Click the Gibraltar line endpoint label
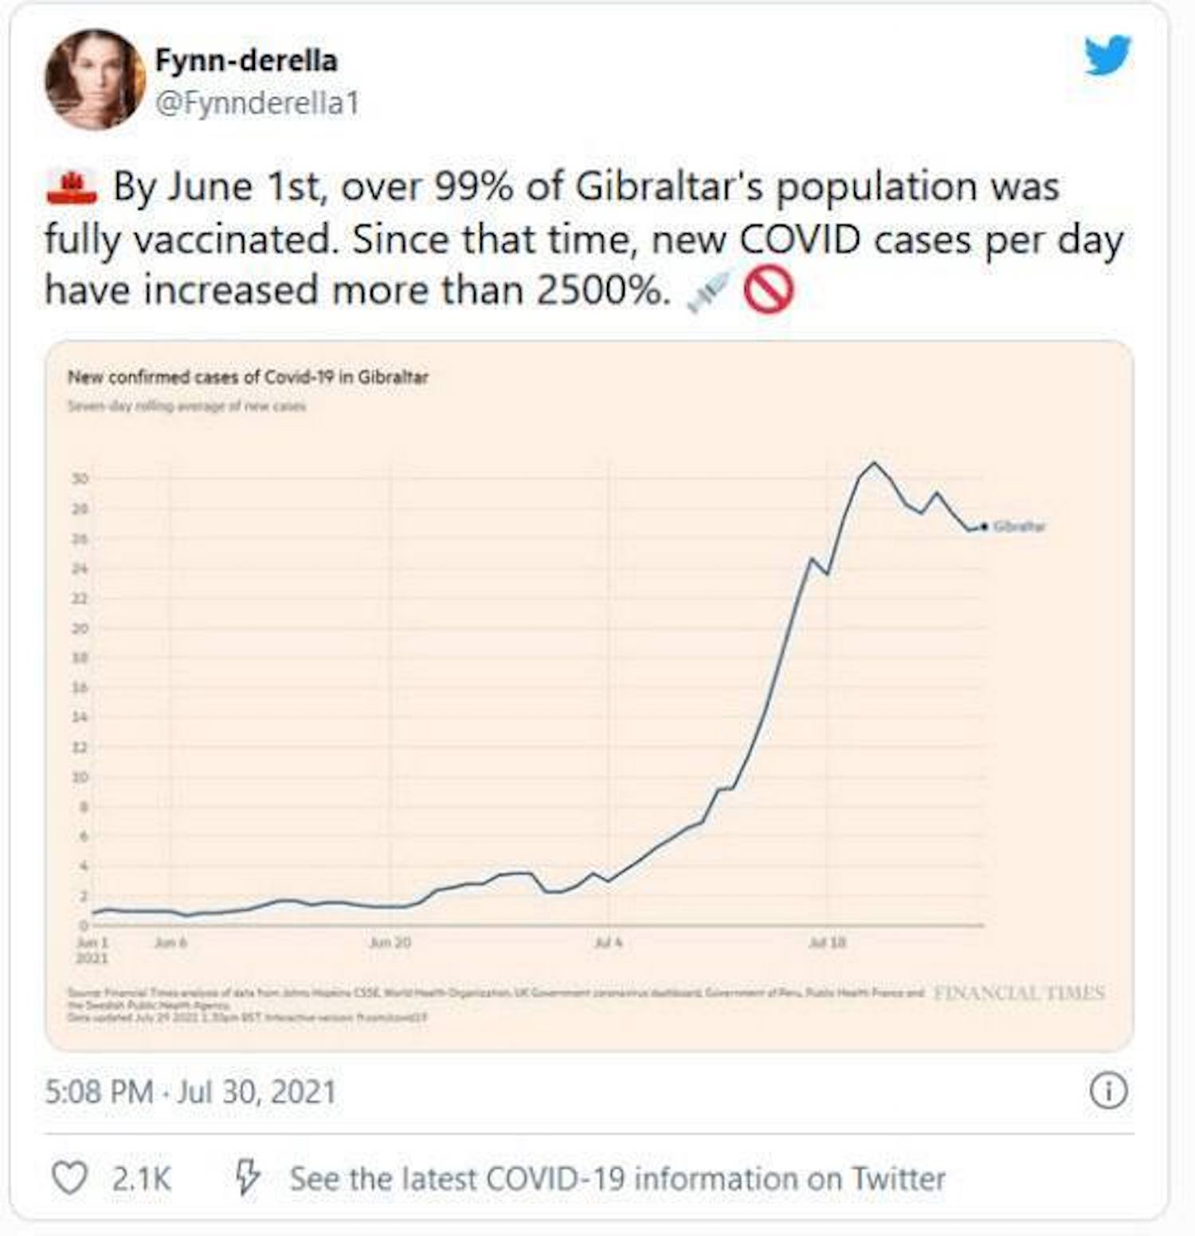Screen dimensions: 1195x1236 click(x=1019, y=526)
